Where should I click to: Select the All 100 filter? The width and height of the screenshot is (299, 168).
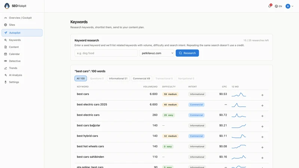(81, 78)
